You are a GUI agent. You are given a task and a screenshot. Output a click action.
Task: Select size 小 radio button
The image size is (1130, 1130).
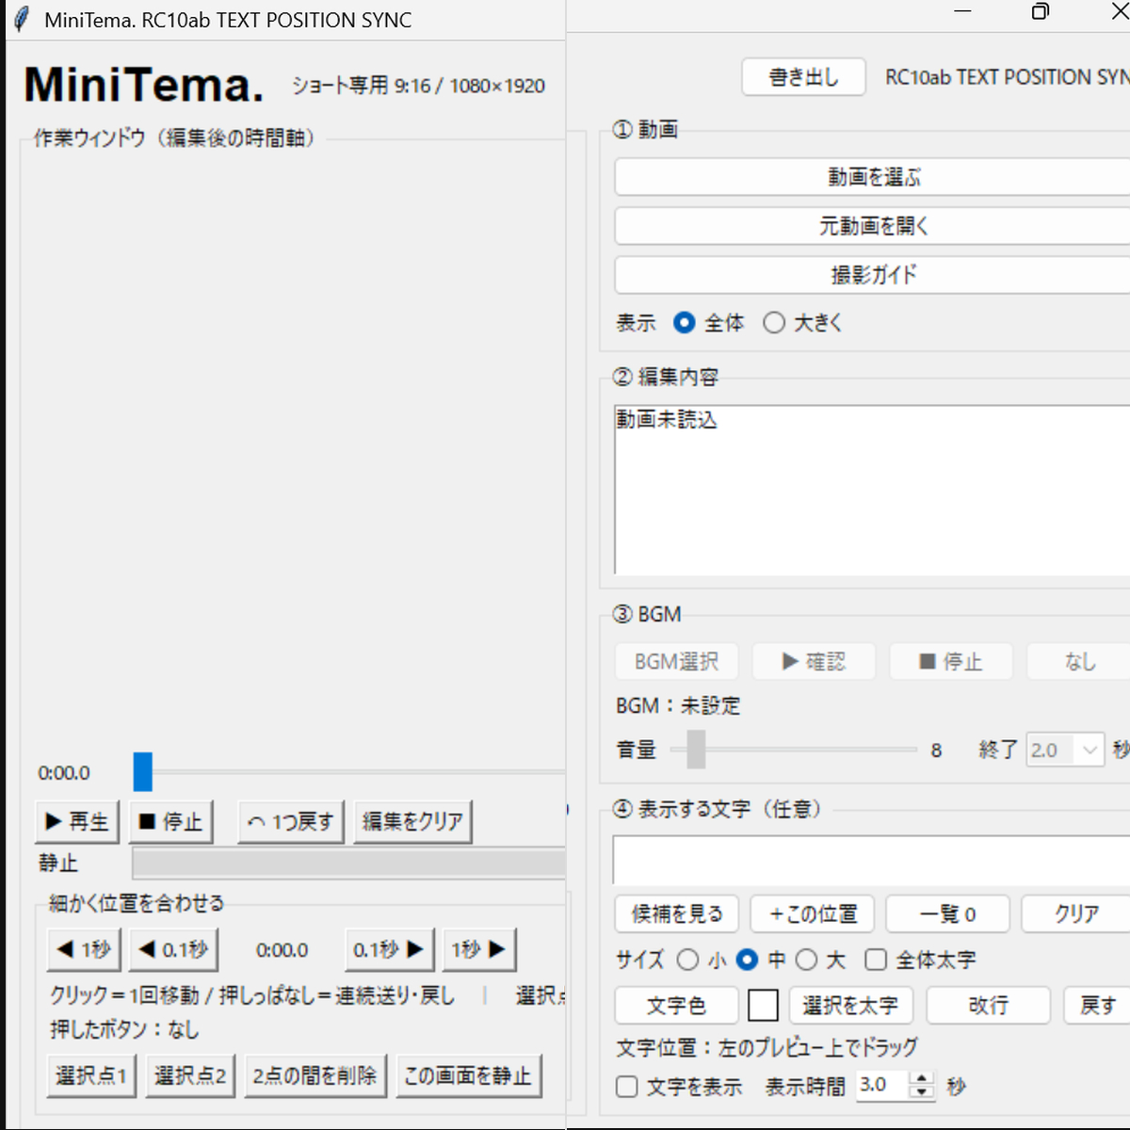click(688, 960)
